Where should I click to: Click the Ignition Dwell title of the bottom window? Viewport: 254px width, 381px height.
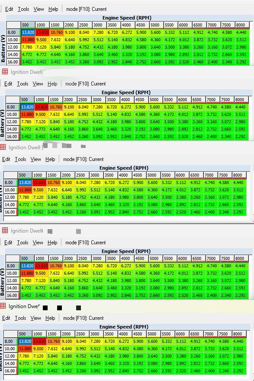24,306
